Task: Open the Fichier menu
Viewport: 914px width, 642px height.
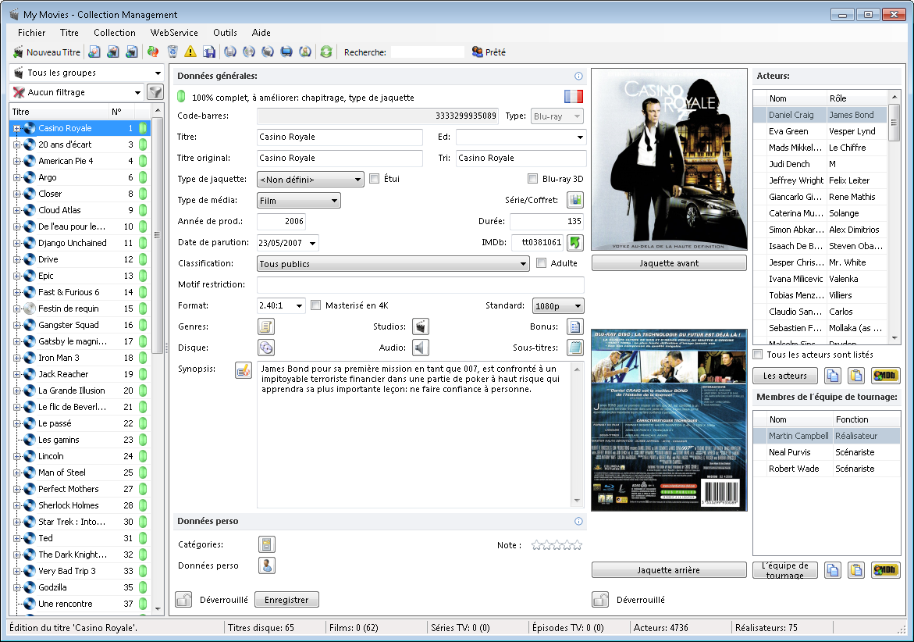Action: click(31, 33)
